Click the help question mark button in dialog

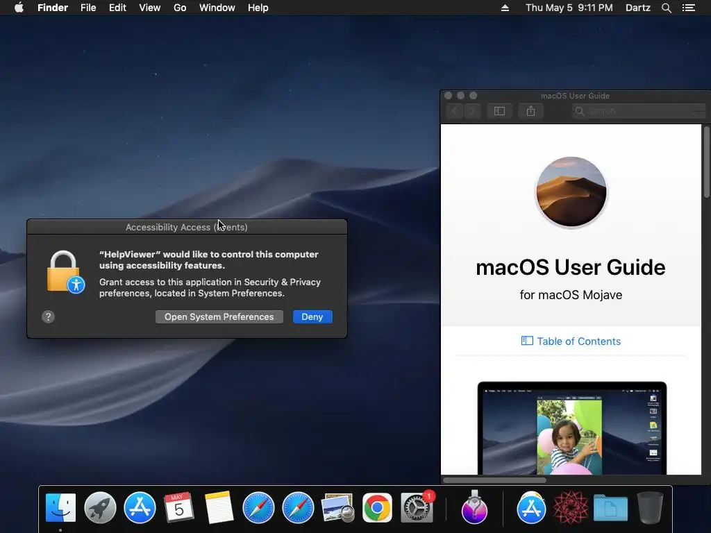[x=48, y=316]
